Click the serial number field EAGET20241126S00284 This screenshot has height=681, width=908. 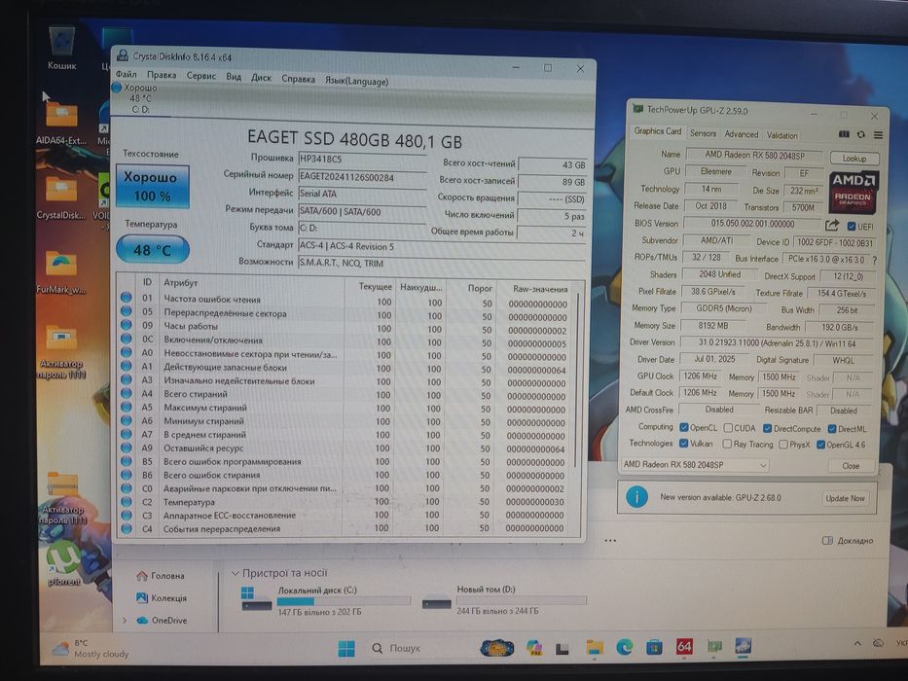362,177
